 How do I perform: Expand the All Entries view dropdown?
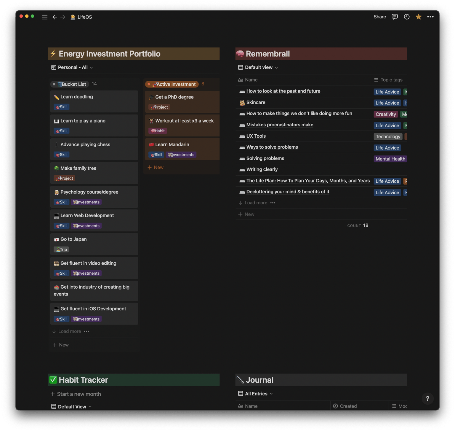(x=255, y=394)
